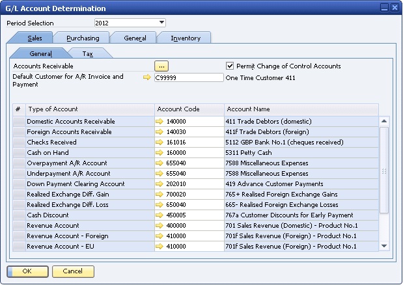403x285 pixels.
Task: Click 411f Trade Debtors (foreign) name cell
Action: tap(301, 131)
